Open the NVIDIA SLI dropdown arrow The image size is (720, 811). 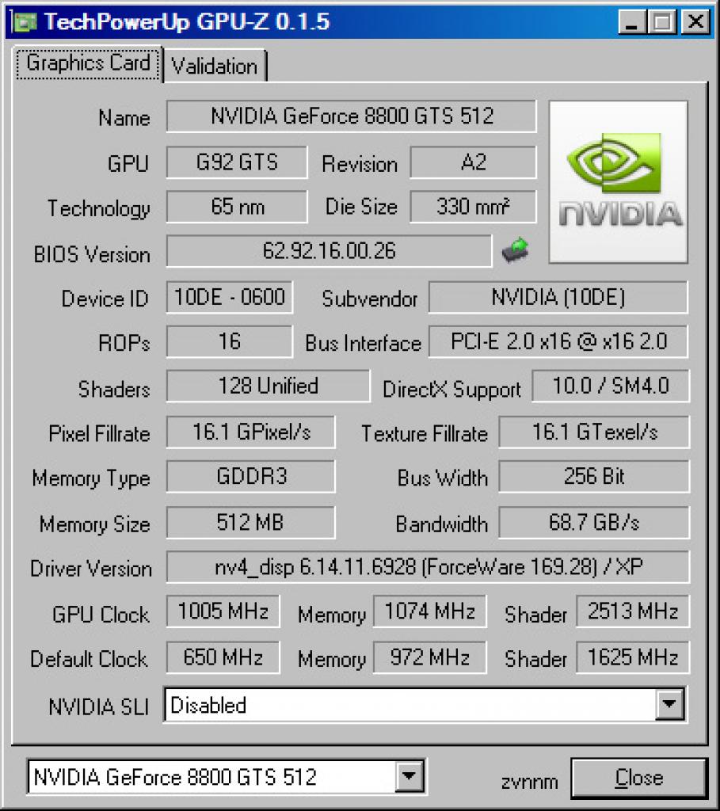pos(669,704)
